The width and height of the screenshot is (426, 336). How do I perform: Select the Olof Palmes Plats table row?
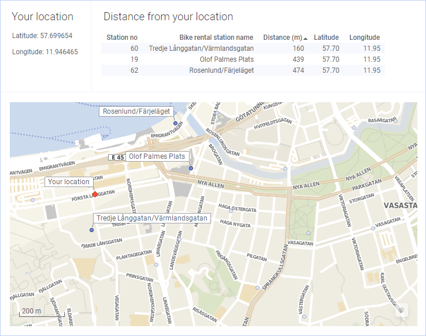coord(243,59)
